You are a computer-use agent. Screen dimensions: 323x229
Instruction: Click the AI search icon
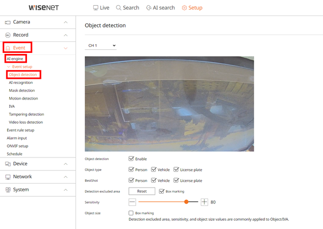click(x=149, y=8)
